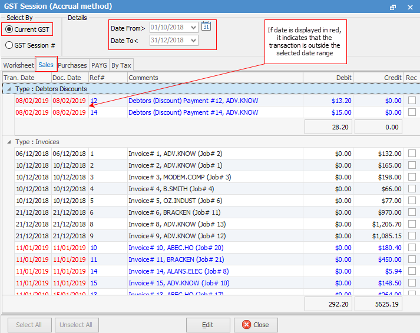Select the Invoice# 10, ABEC.HO row
The width and height of the screenshot is (420, 333).
coord(177,248)
